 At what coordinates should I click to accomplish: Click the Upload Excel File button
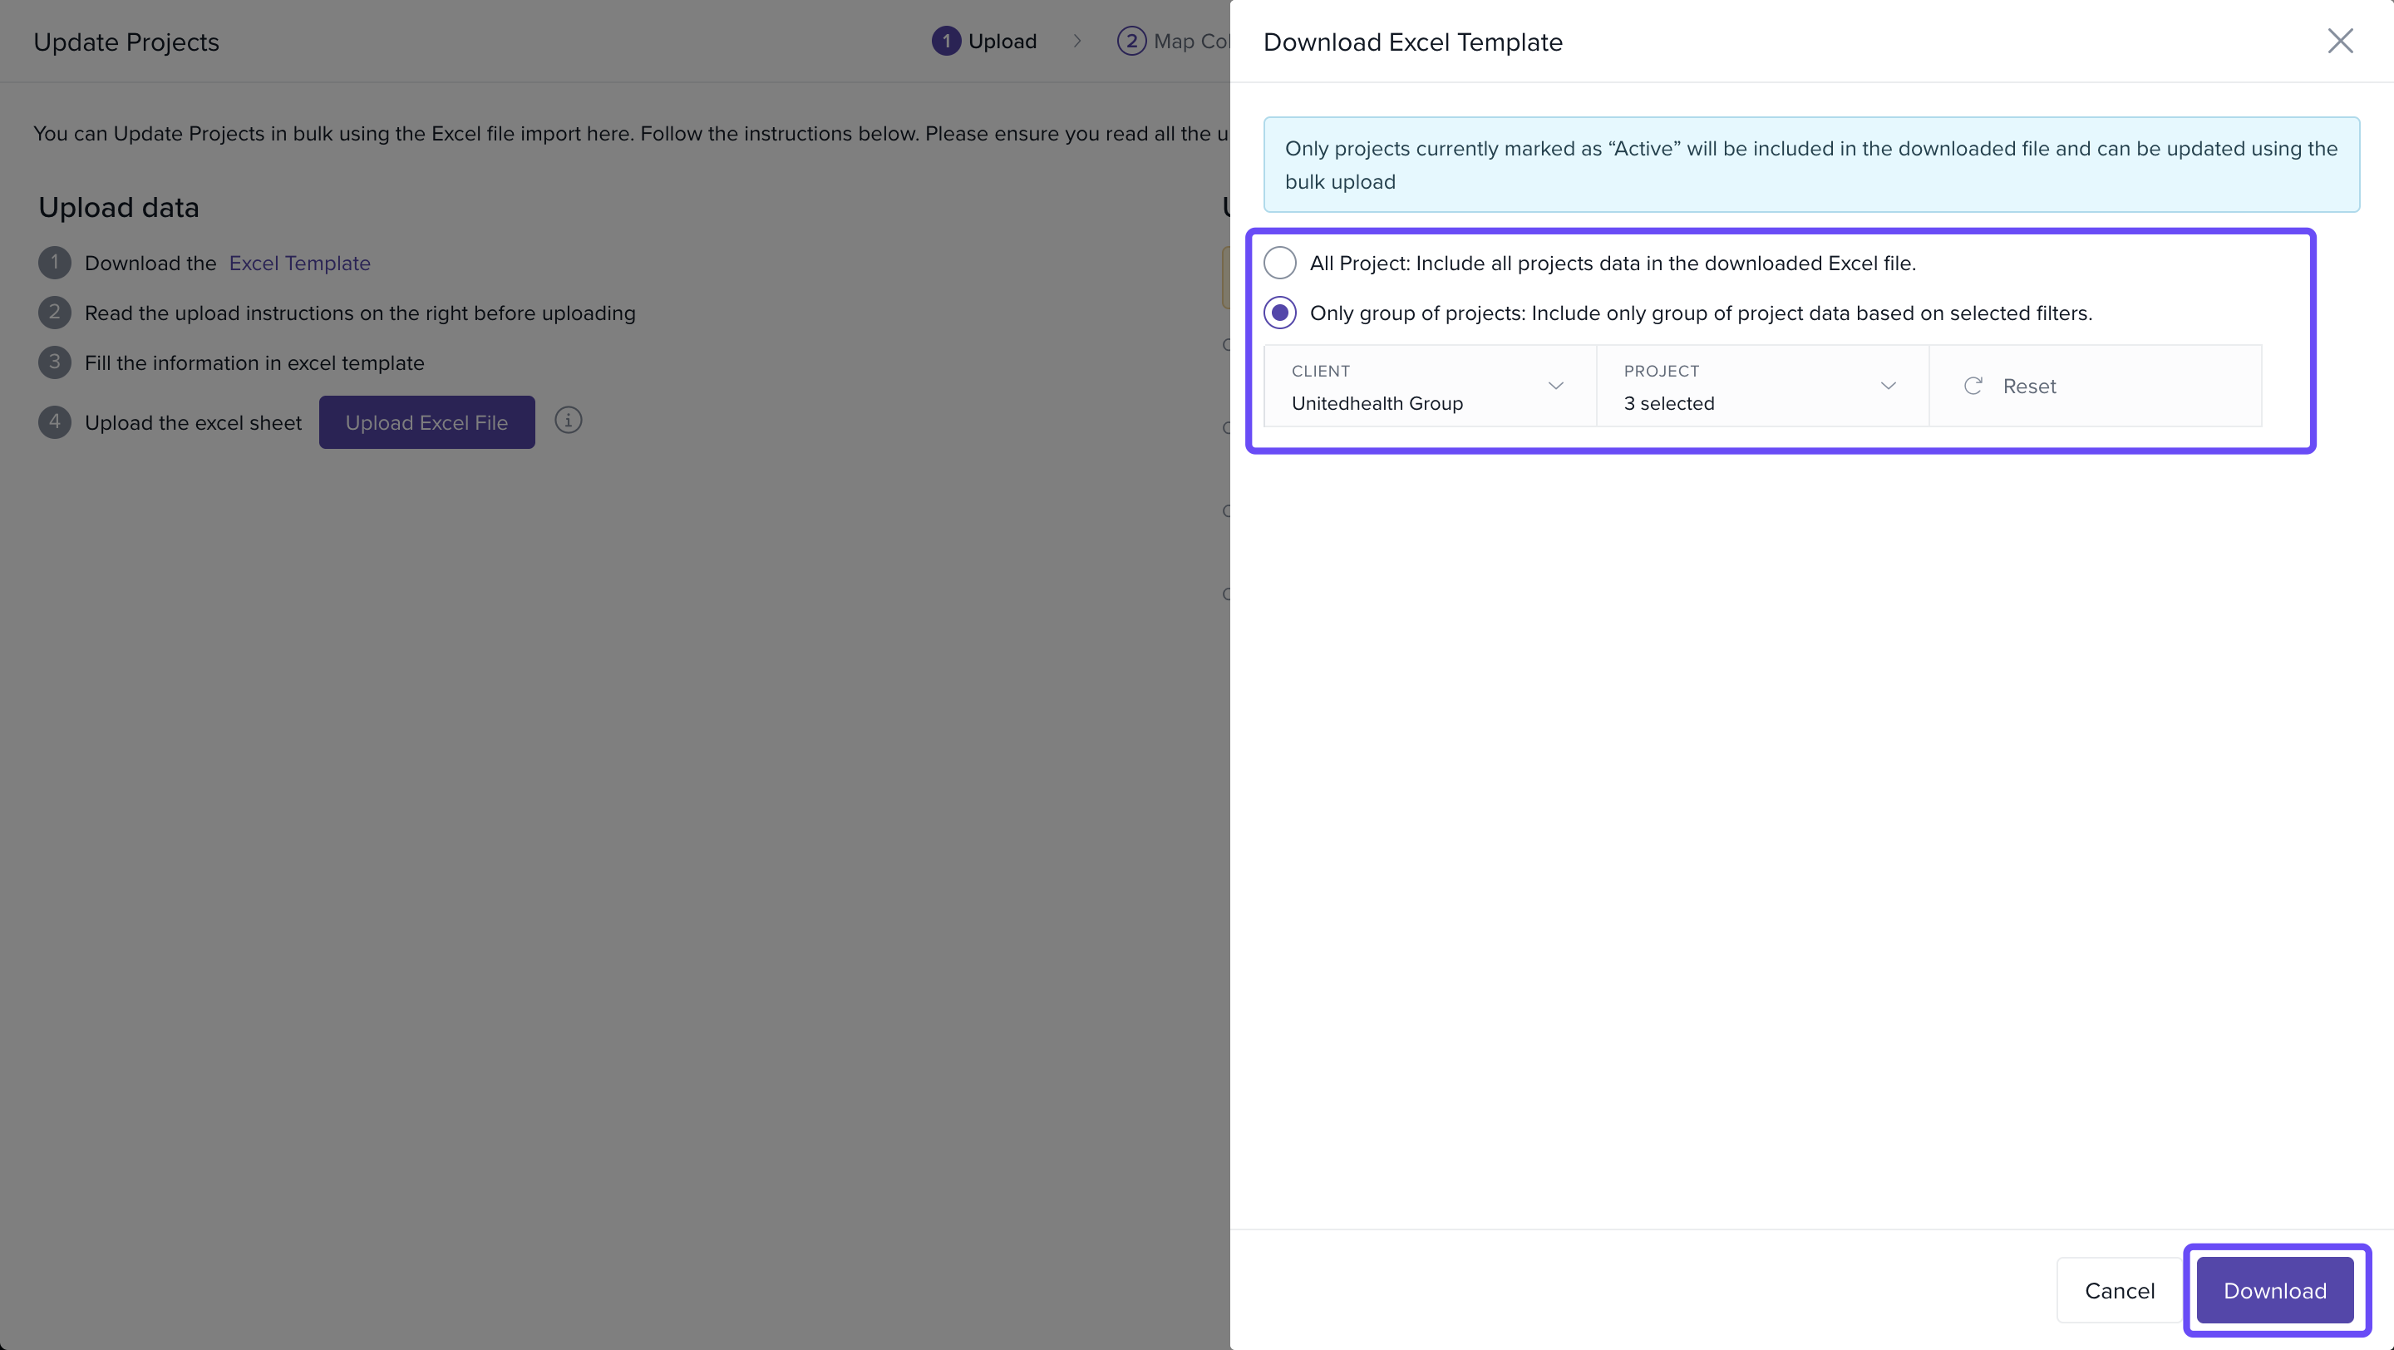coord(426,421)
